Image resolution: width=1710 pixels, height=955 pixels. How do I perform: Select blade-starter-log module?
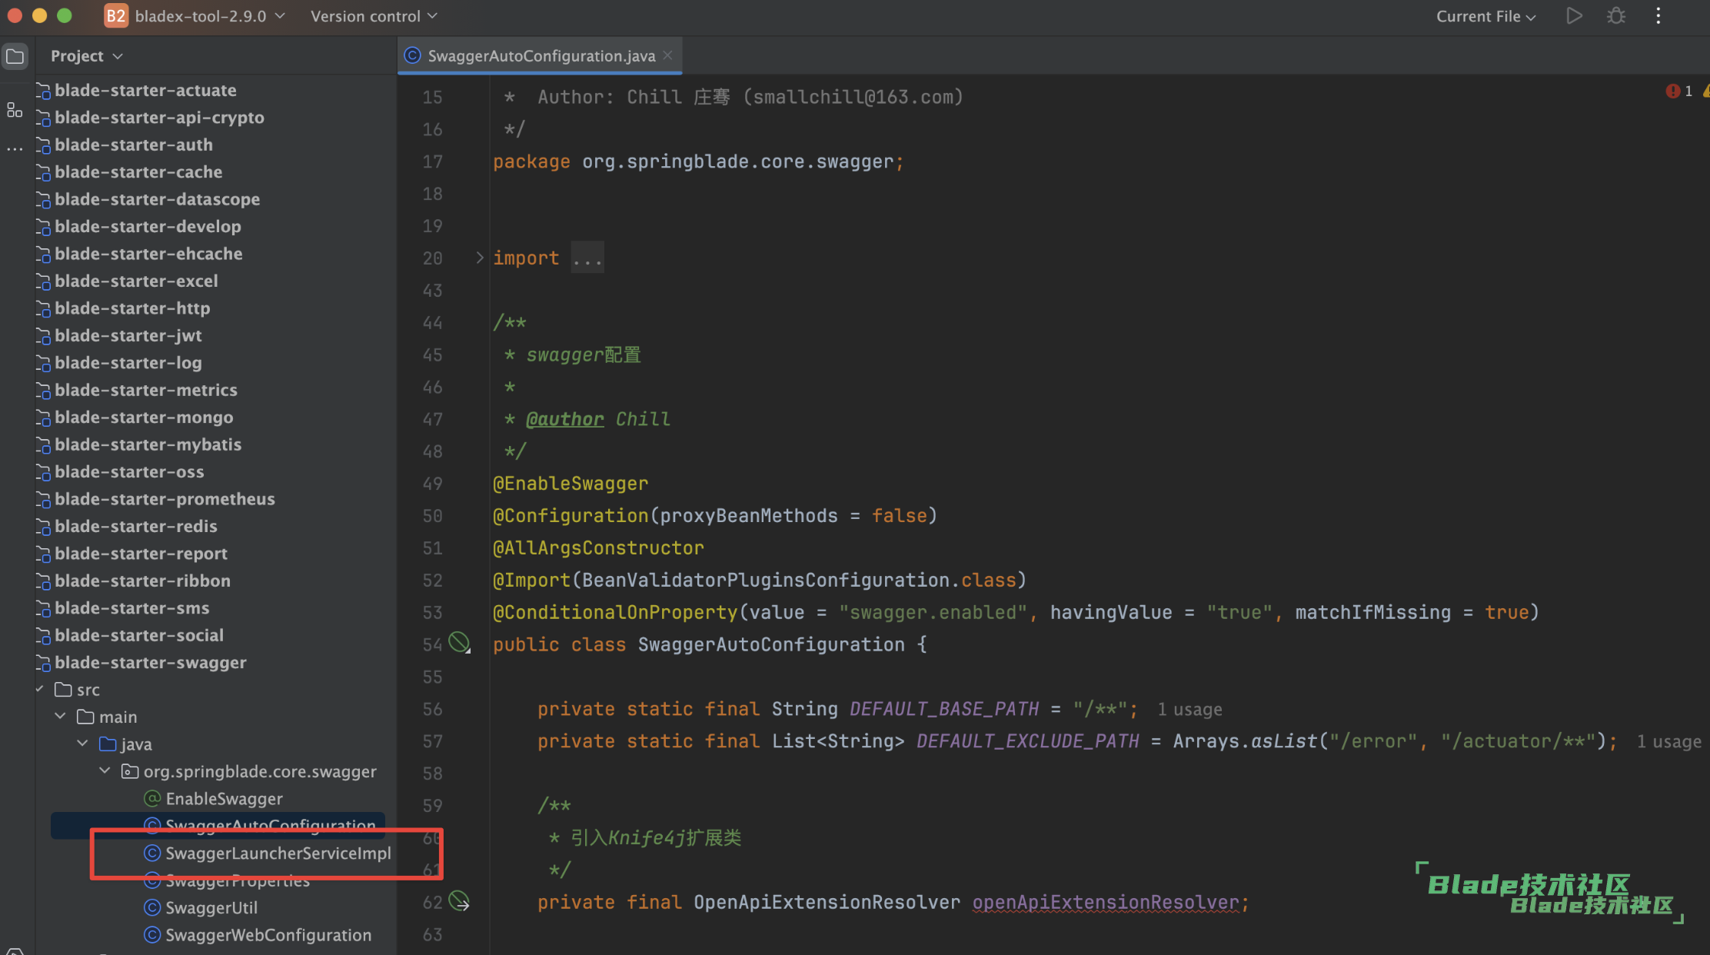click(128, 363)
